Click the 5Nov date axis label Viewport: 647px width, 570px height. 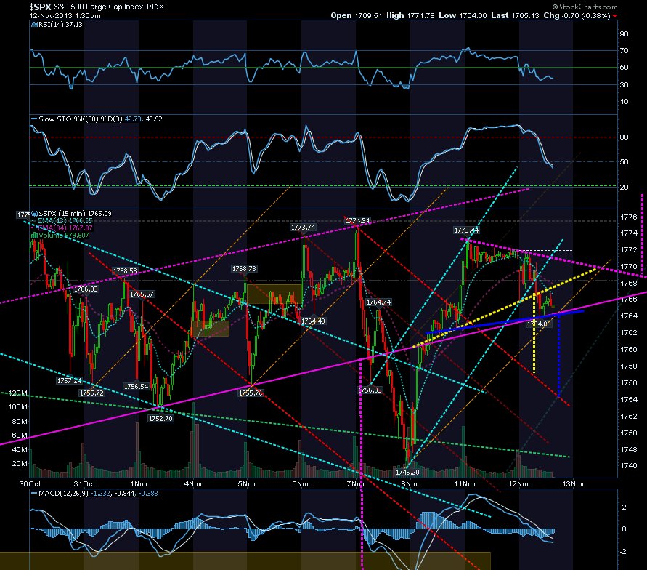pos(247,483)
